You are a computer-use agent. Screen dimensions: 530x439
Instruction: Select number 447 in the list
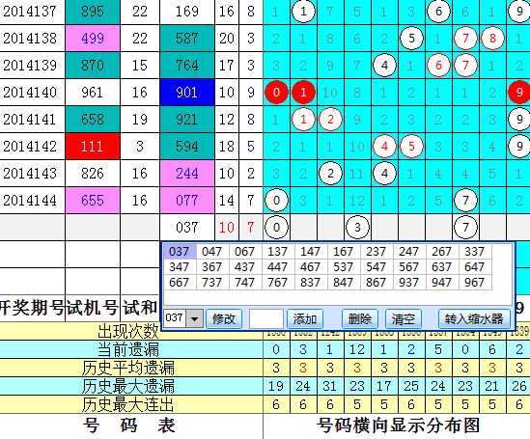[277, 266]
